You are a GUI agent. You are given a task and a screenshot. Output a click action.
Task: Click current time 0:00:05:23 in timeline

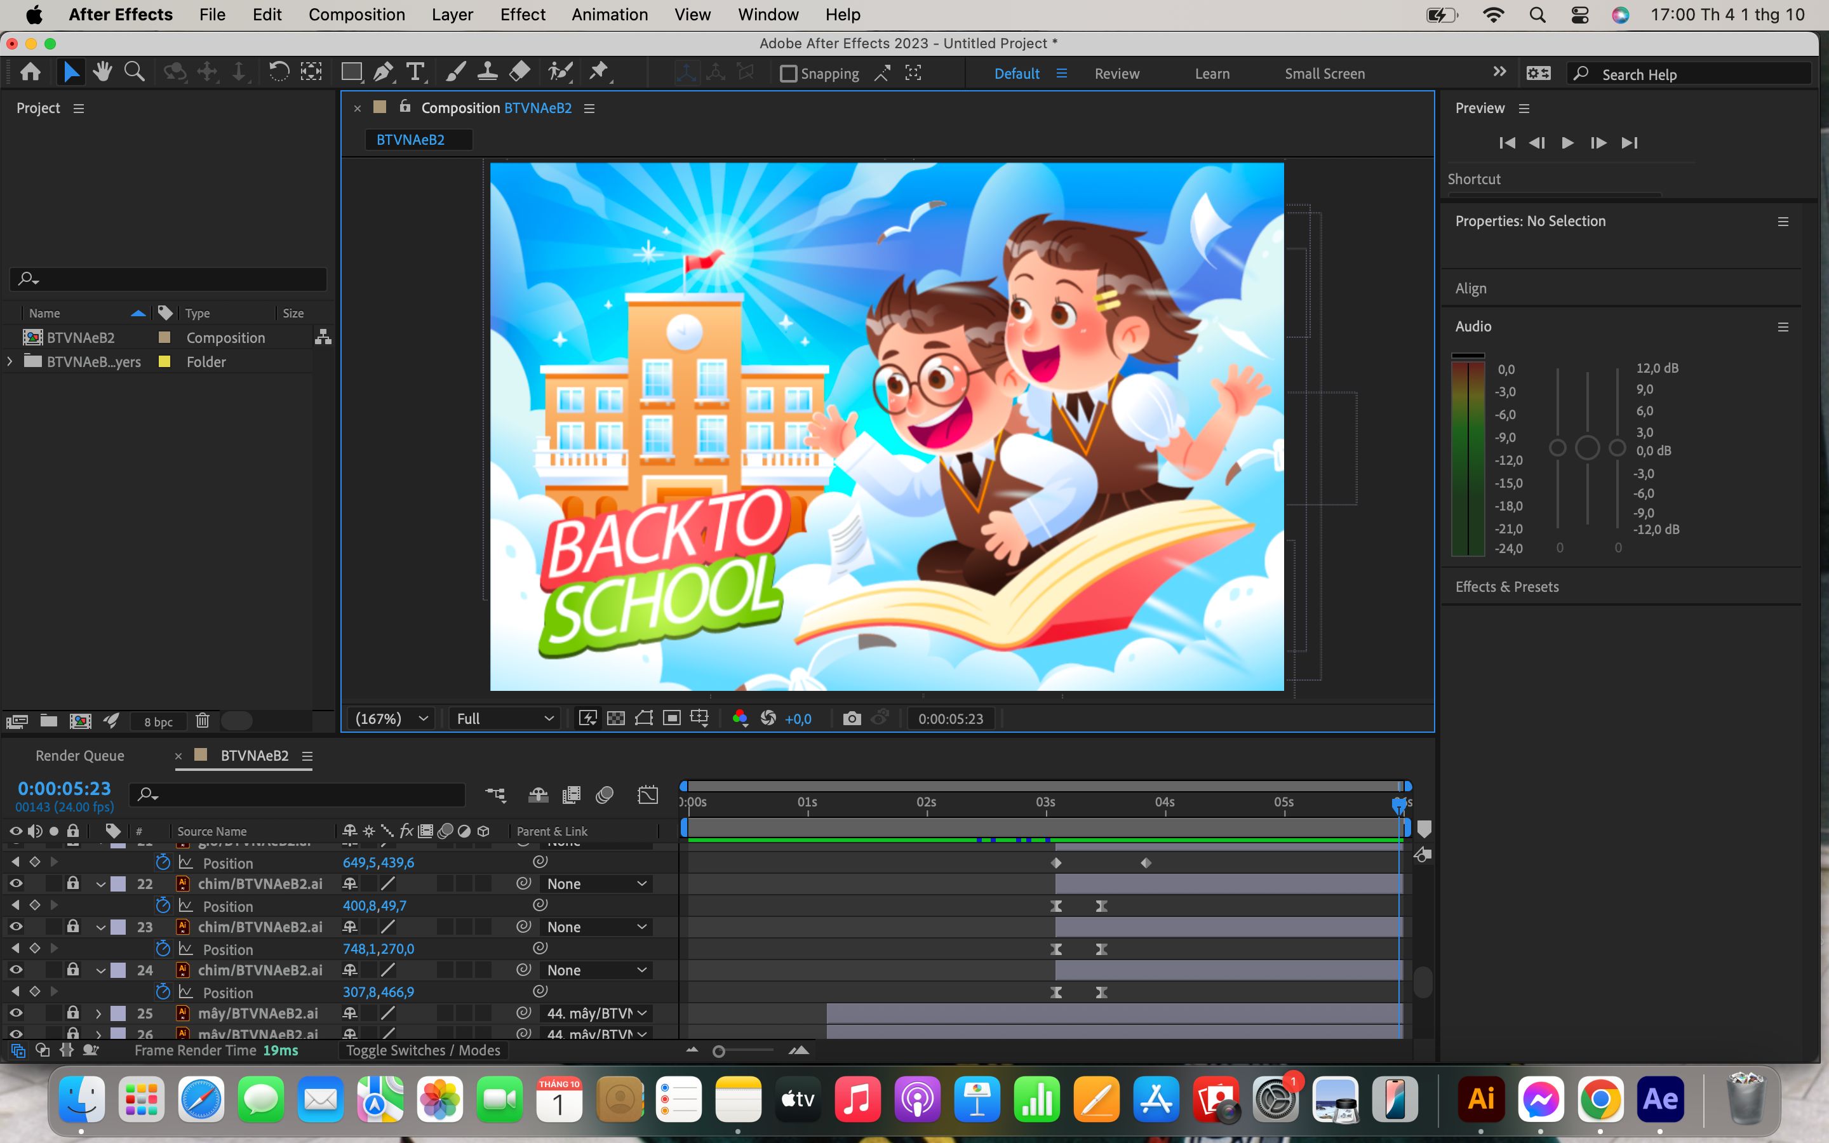coord(64,789)
